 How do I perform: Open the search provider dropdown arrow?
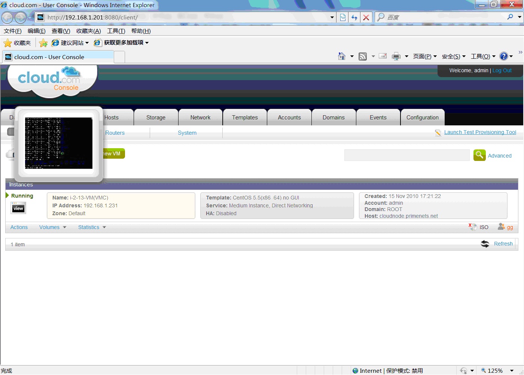(x=520, y=17)
